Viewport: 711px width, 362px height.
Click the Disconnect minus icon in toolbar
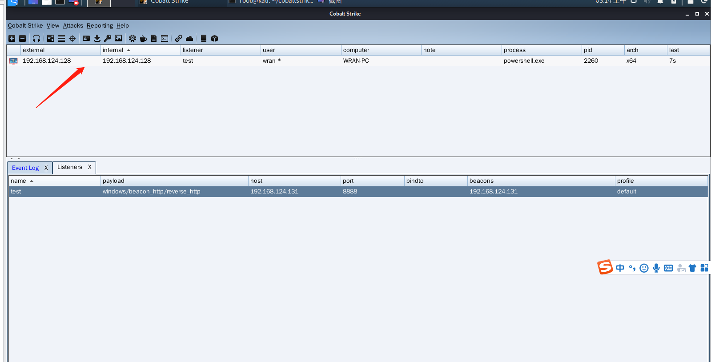pyautogui.click(x=23, y=39)
